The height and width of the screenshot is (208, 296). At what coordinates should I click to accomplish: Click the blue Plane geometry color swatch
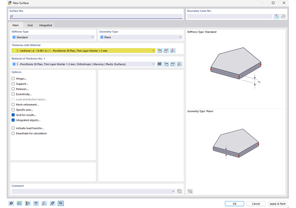click(102, 37)
